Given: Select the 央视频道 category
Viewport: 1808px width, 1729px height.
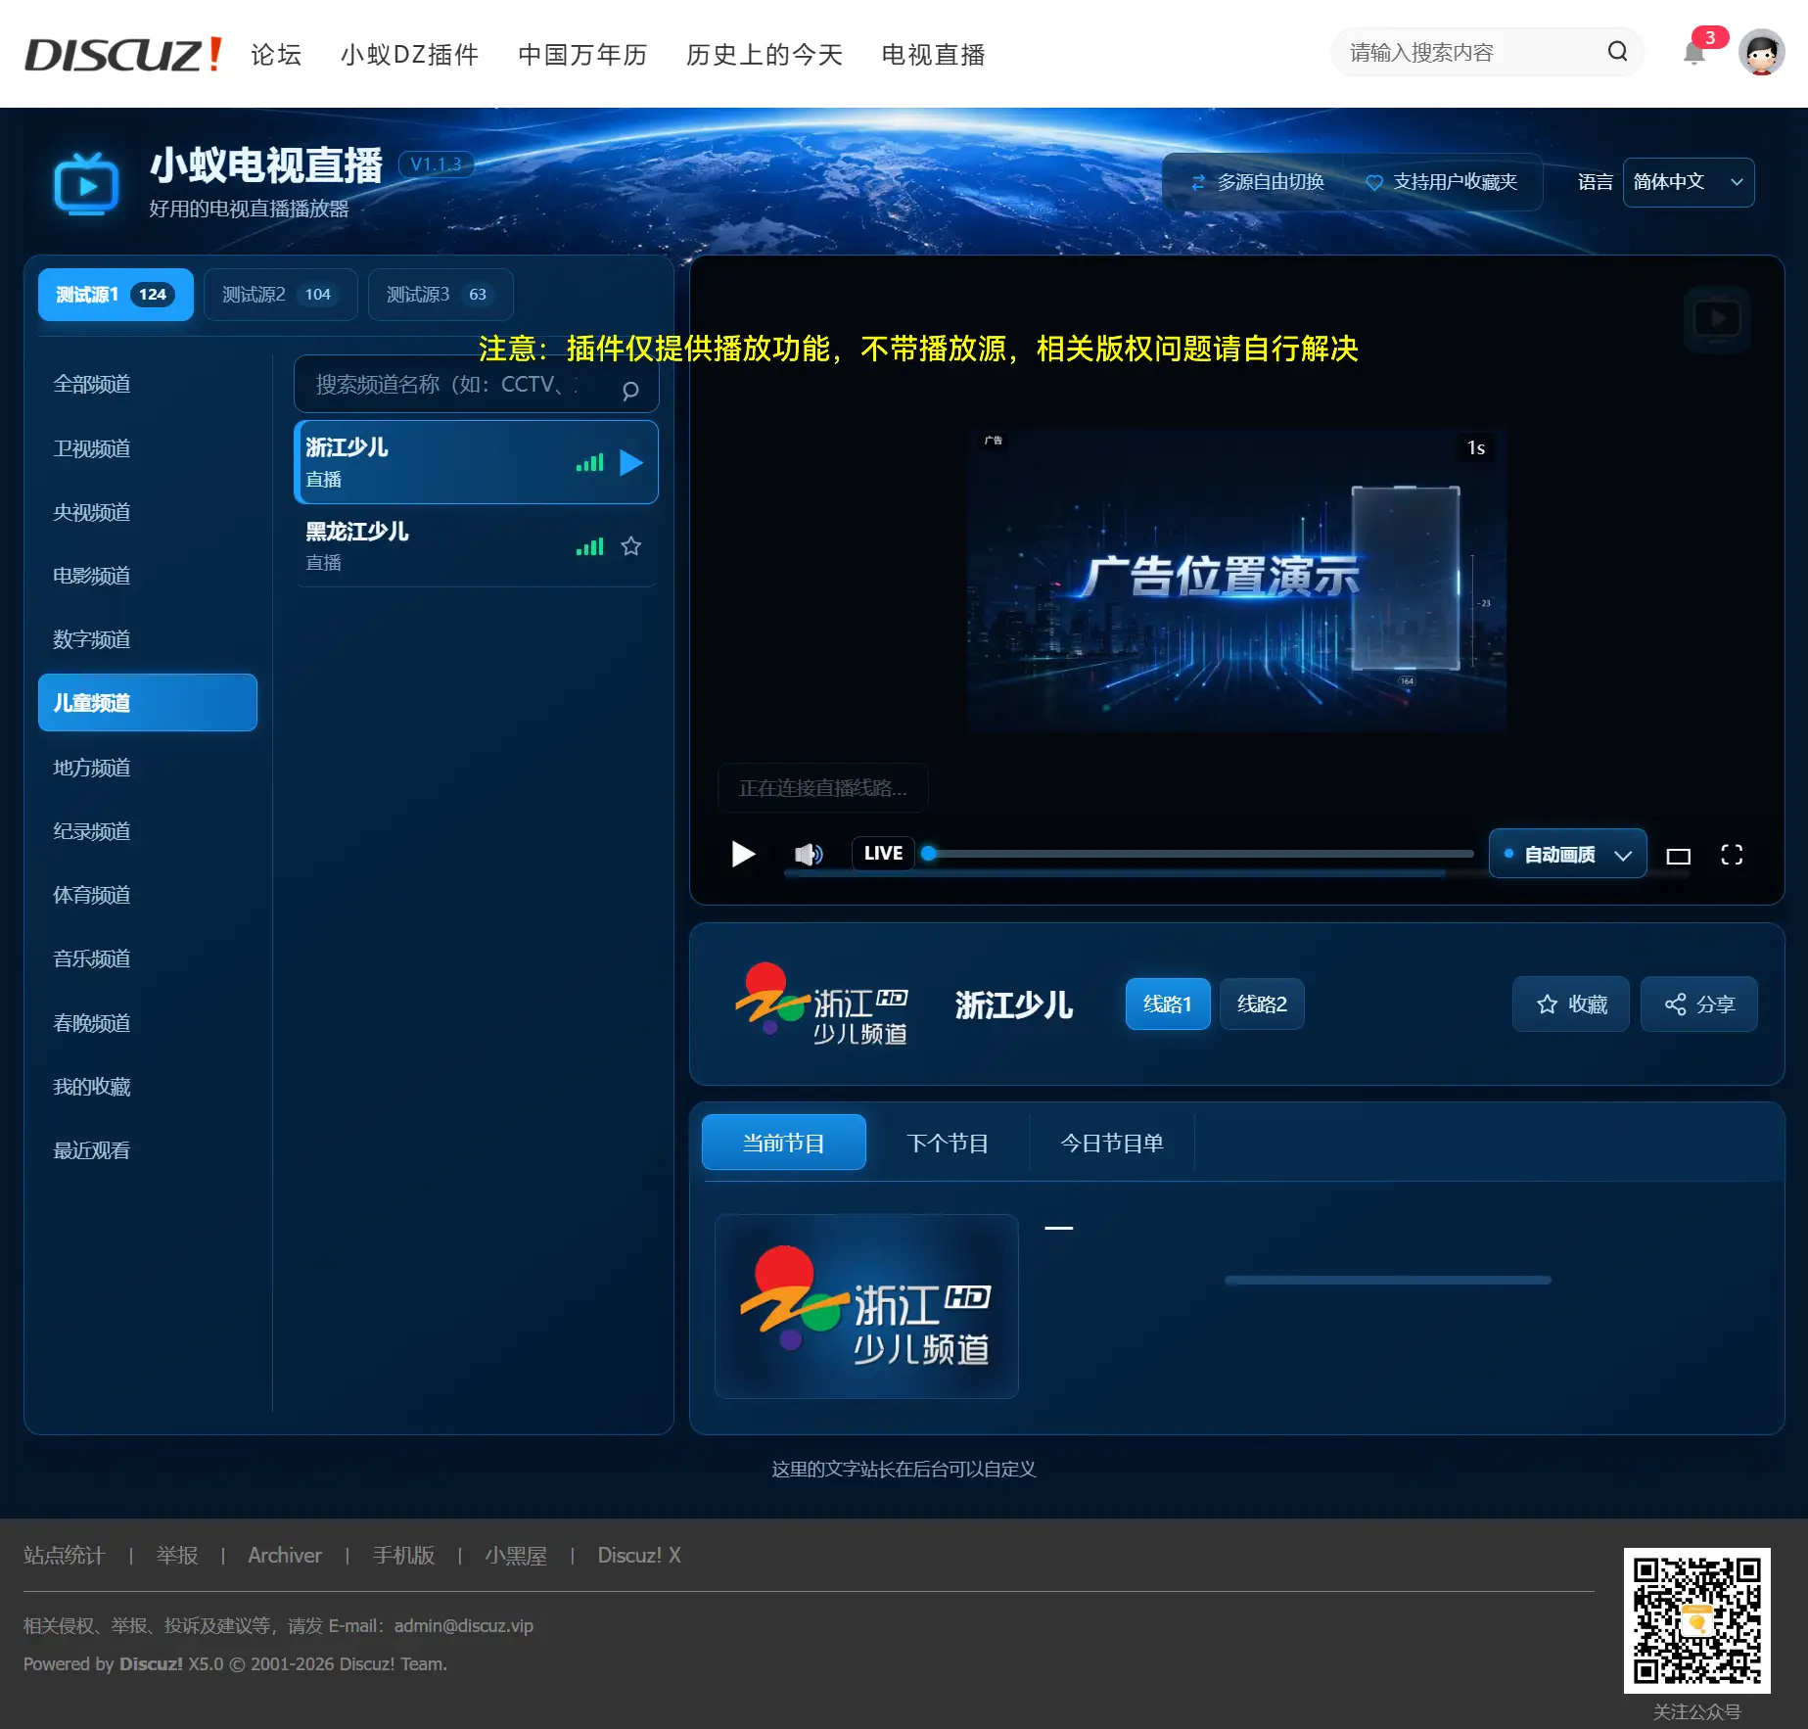Looking at the screenshot, I should (x=147, y=512).
